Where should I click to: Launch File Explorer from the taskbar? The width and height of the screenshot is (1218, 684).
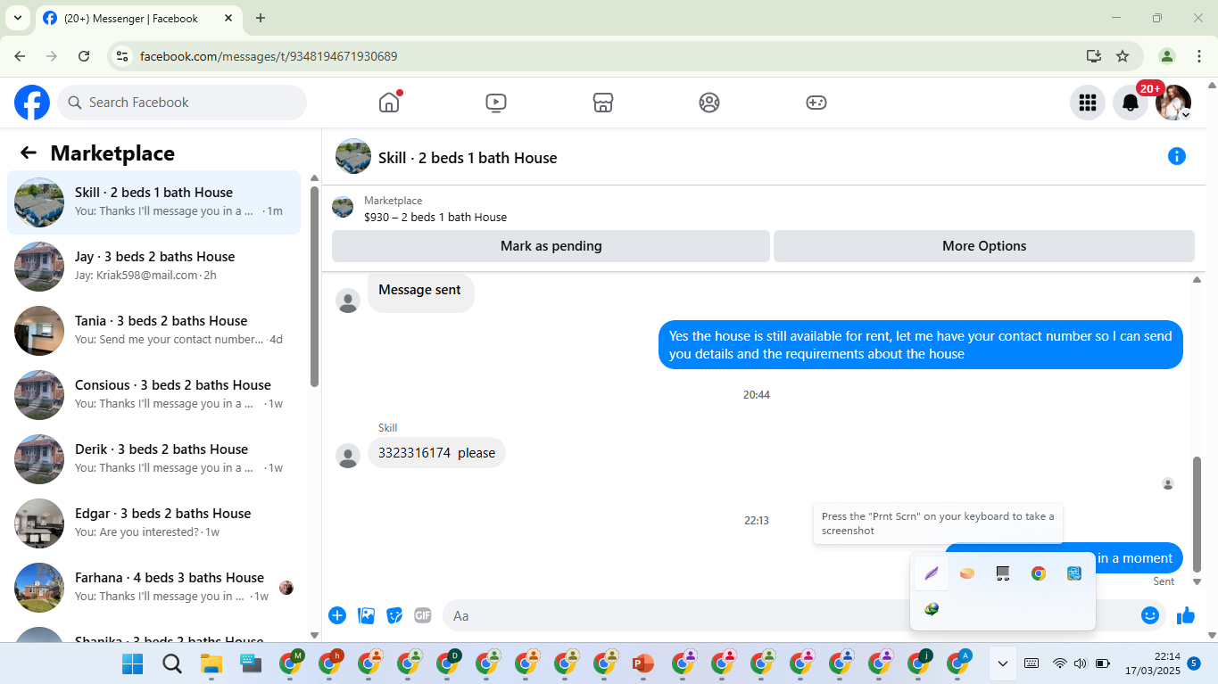[x=211, y=663]
